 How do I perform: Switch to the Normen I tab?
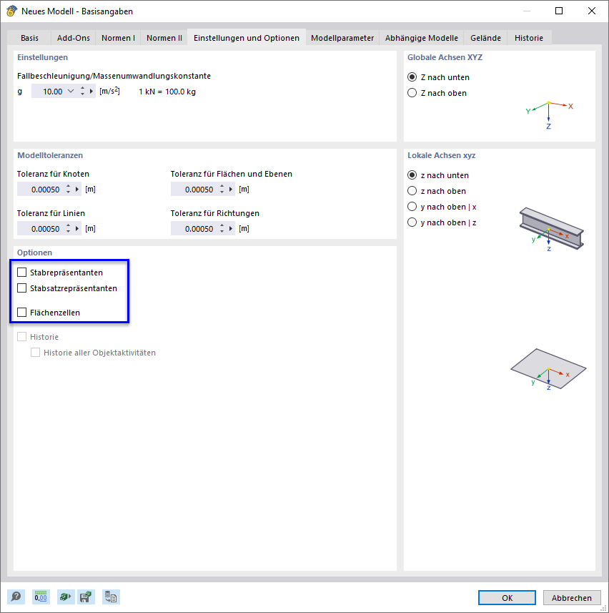point(118,38)
